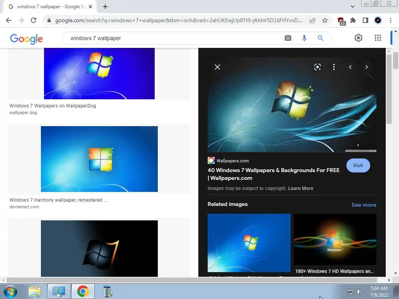Image resolution: width=399 pixels, height=299 pixels.
Task: Click the deviantart.com source text
Action: coord(24,207)
